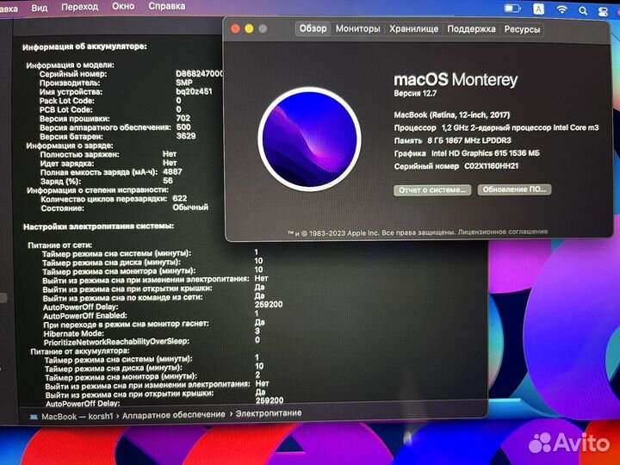
Task: Click the Состояние value Обычный
Action: click(x=190, y=207)
